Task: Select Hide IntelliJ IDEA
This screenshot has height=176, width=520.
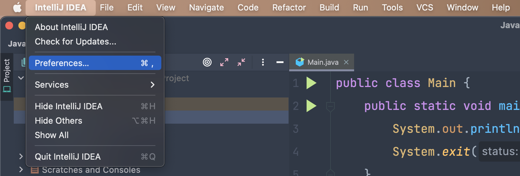Action: tap(95, 106)
